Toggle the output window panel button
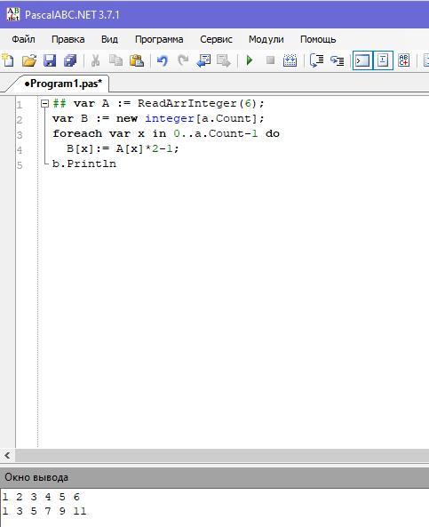 coord(362,60)
